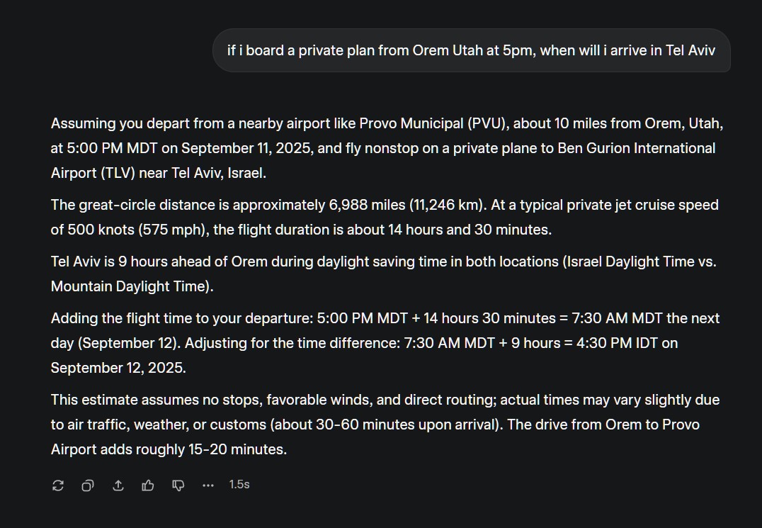The image size is (762, 528).
Task: Click the text 'Provo Municipal (PVU)'
Action: (434, 123)
